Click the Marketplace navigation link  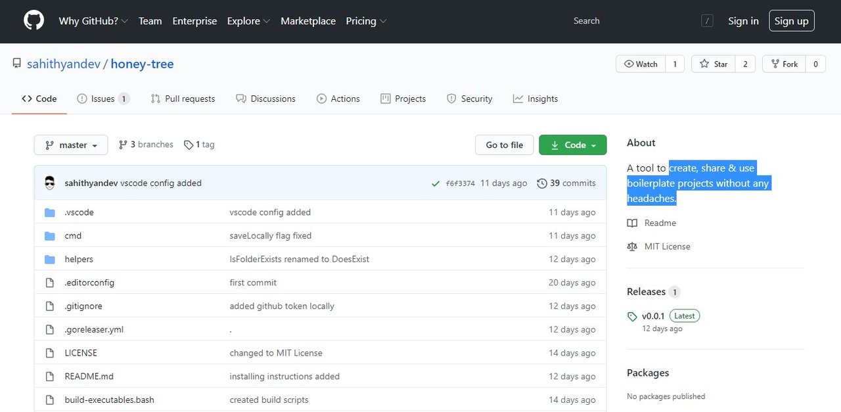tap(308, 21)
